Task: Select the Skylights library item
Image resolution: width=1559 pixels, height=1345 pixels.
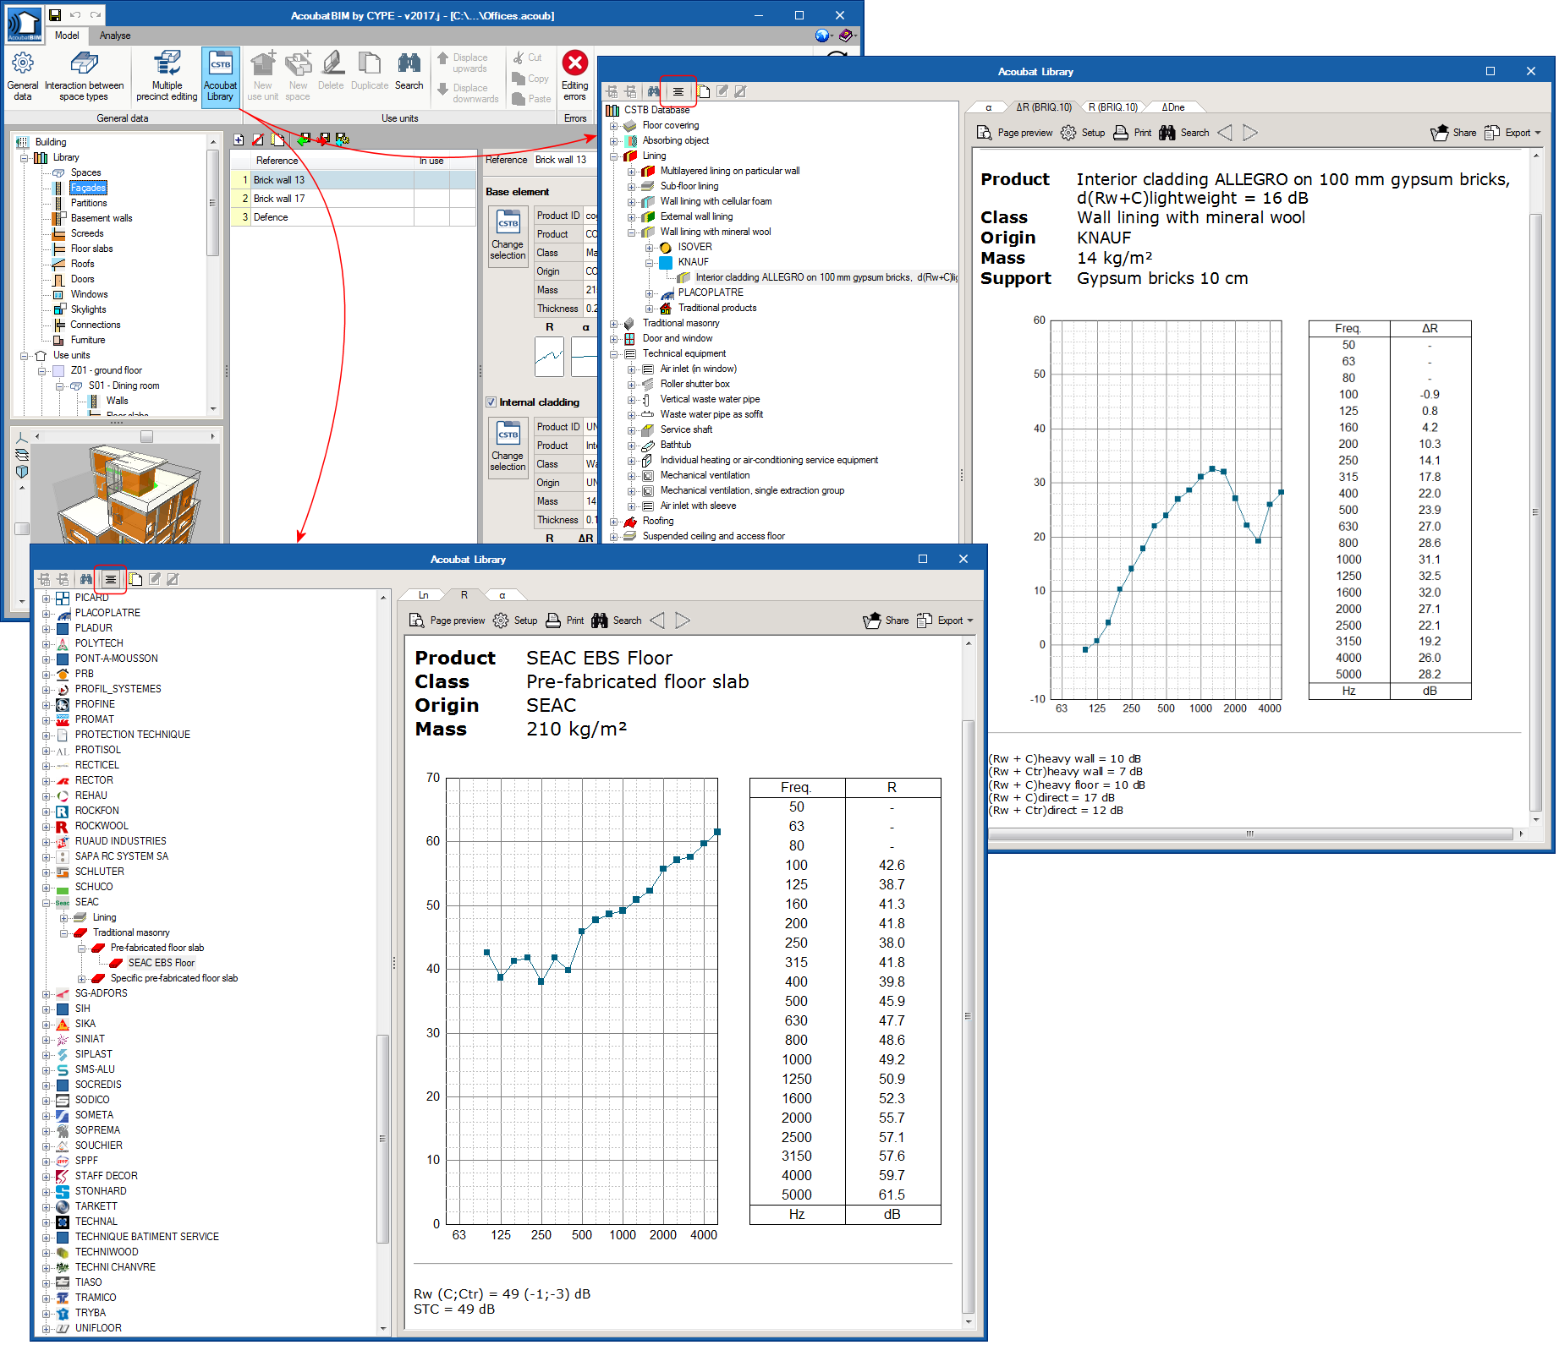Action: 88,309
